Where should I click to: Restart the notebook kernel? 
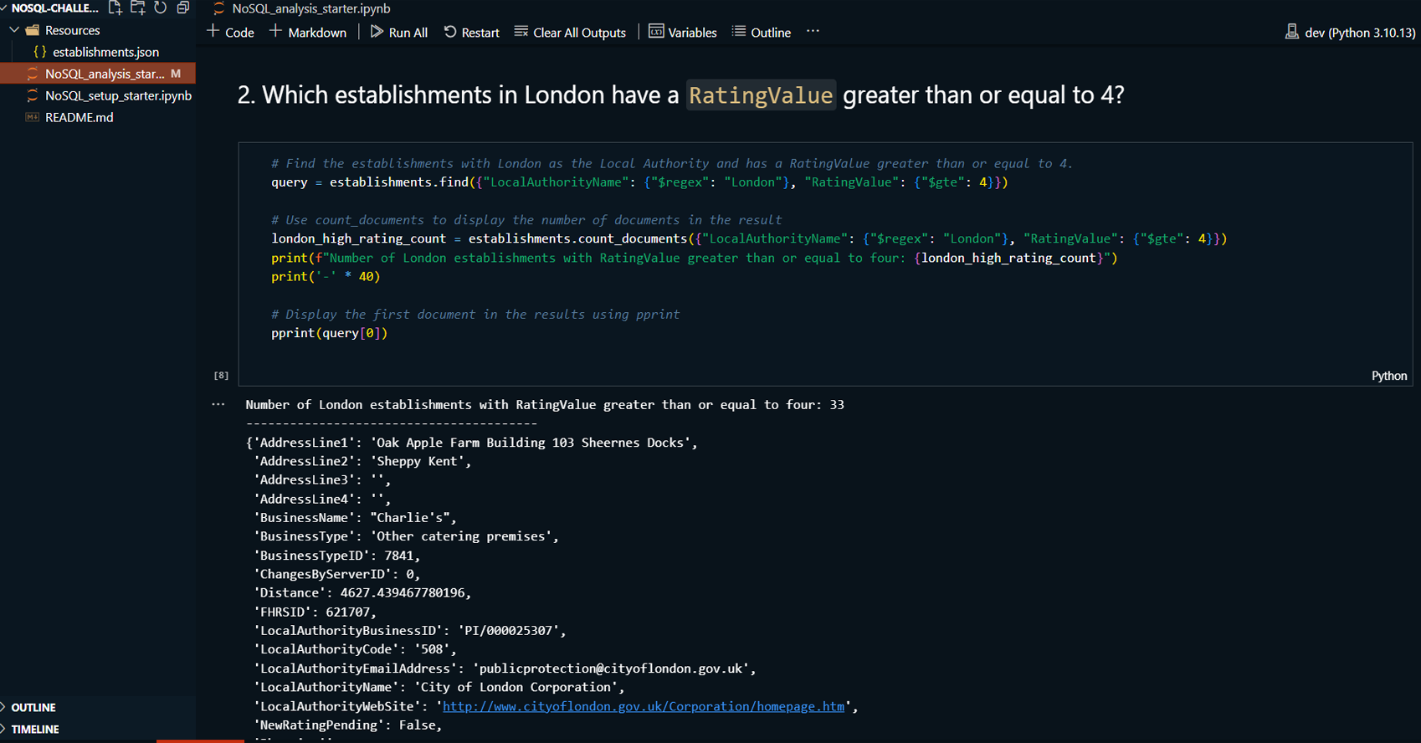point(471,33)
